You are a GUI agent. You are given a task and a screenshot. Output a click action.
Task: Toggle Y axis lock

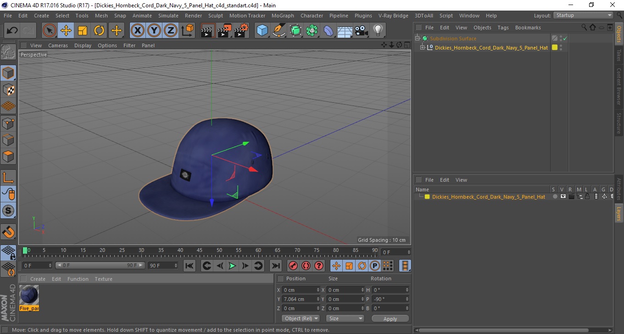point(154,31)
